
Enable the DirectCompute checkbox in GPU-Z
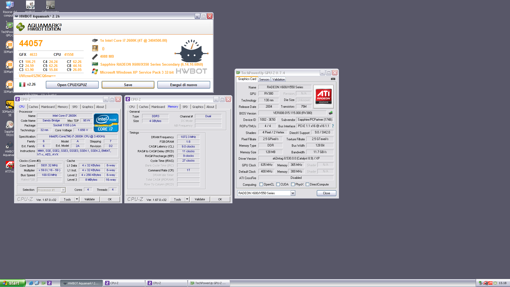tap(307, 184)
